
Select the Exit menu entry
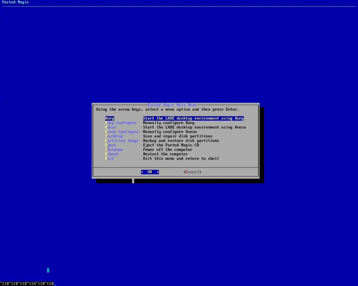tap(109, 159)
